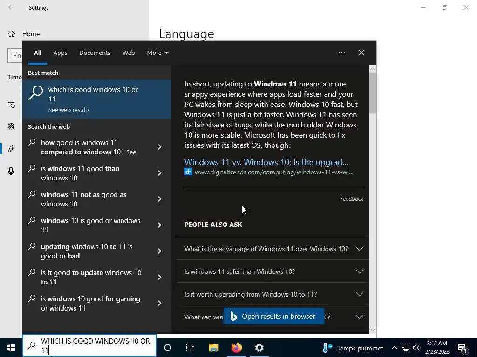
Task: Click Open results in browser button
Action: [274, 316]
